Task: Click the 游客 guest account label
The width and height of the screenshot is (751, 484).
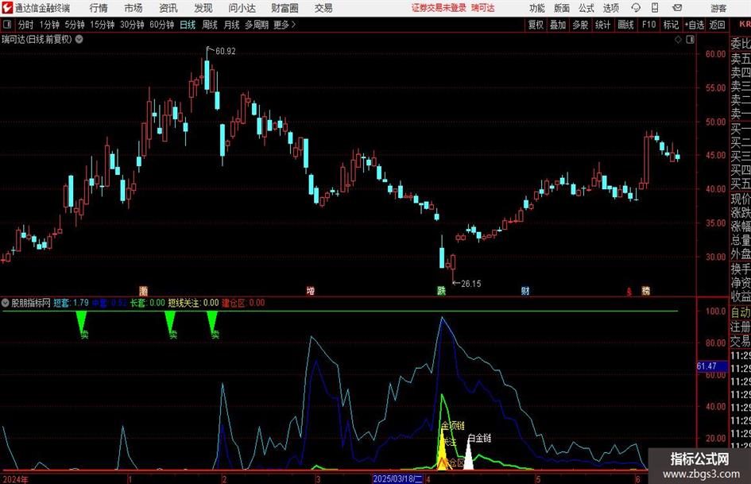Action: click(718, 8)
